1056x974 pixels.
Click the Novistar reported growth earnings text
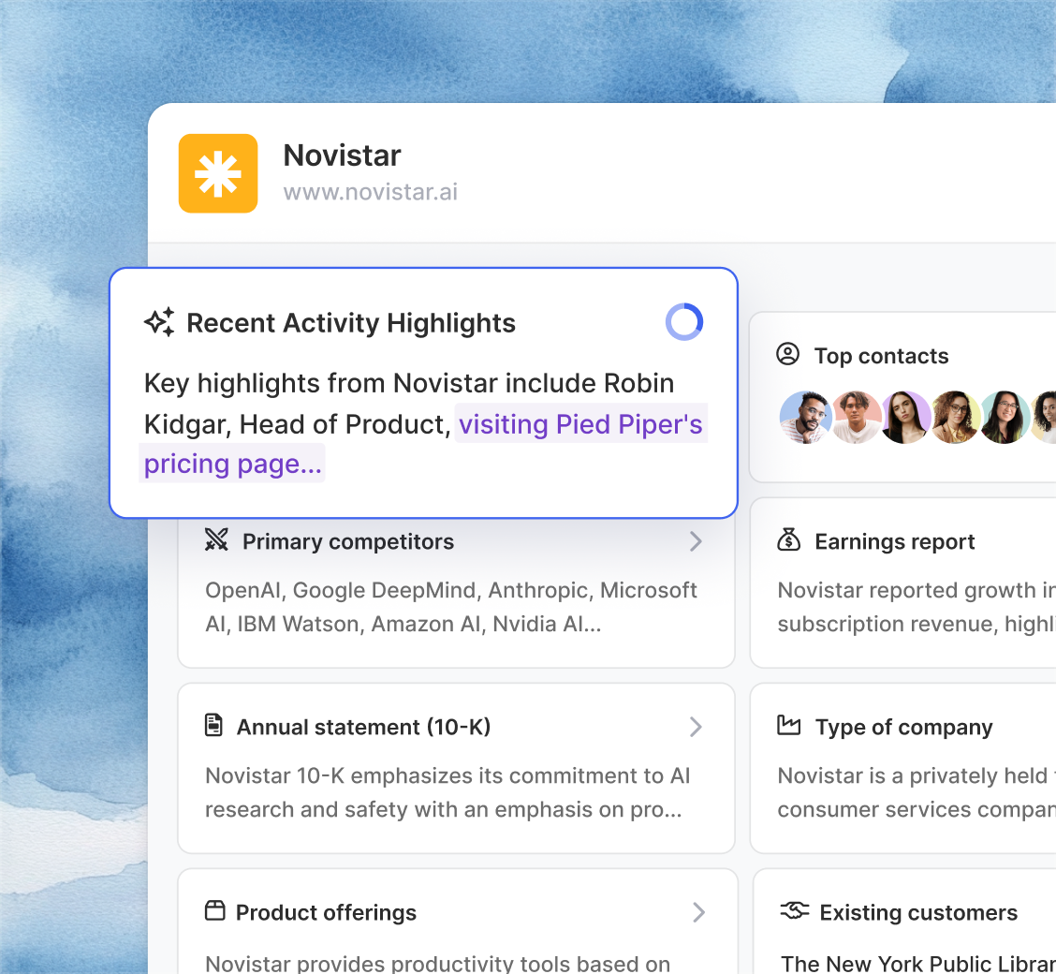point(916,607)
